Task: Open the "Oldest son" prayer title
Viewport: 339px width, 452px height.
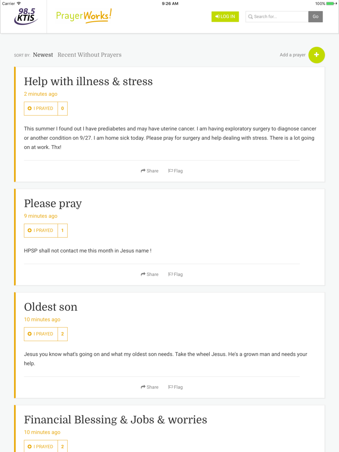Action: (x=51, y=307)
